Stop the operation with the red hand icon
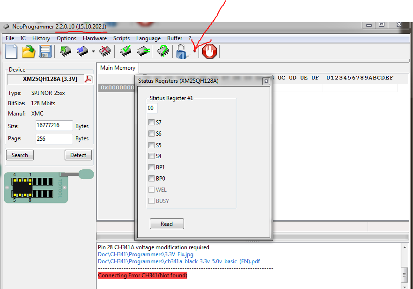Viewport: 413px width, 289px height. (x=210, y=51)
